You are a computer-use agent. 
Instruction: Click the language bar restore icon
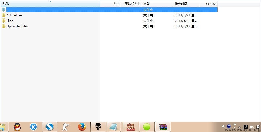click(235, 125)
